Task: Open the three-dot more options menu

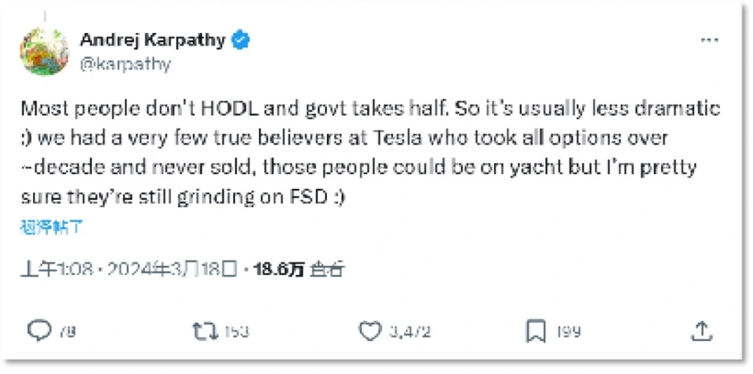Action: pyautogui.click(x=708, y=41)
